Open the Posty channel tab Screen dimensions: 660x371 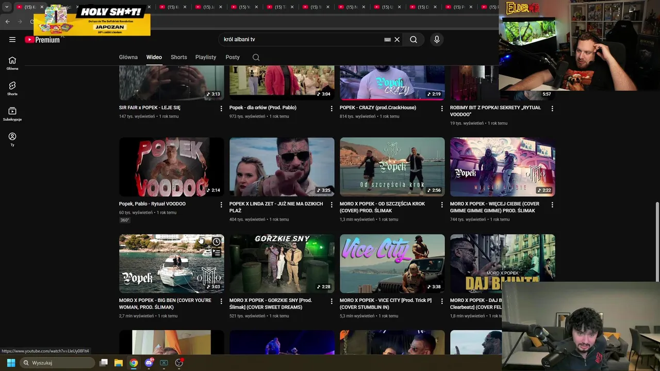[233, 57]
